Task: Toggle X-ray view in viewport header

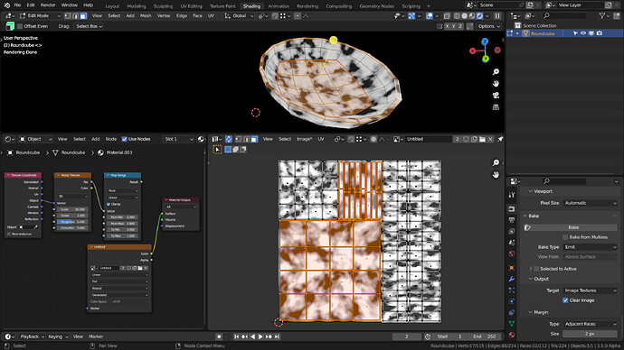Action: coord(447,16)
